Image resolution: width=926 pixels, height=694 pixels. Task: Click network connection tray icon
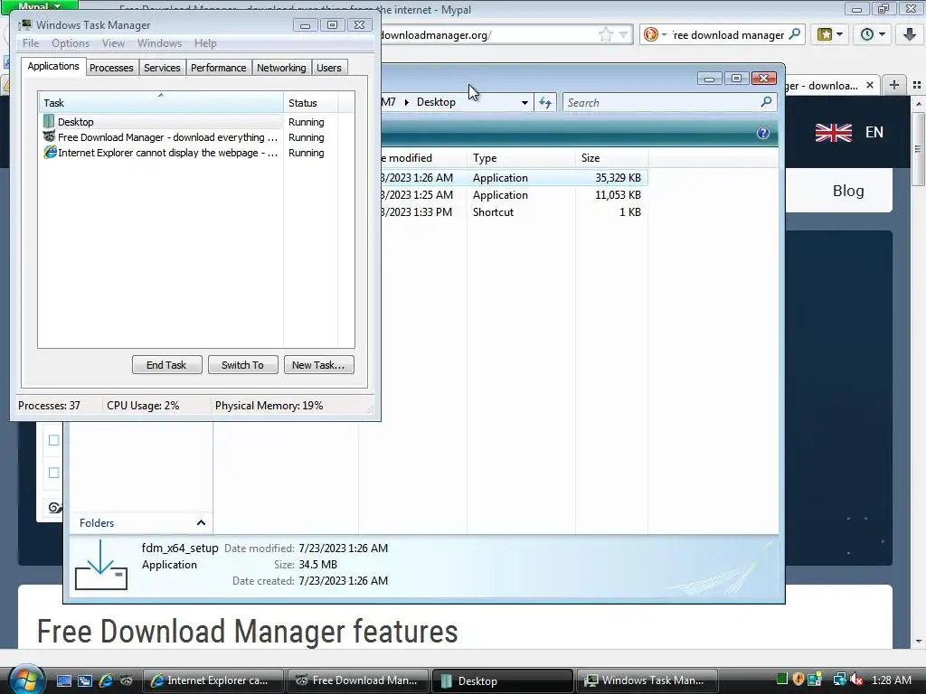click(839, 680)
